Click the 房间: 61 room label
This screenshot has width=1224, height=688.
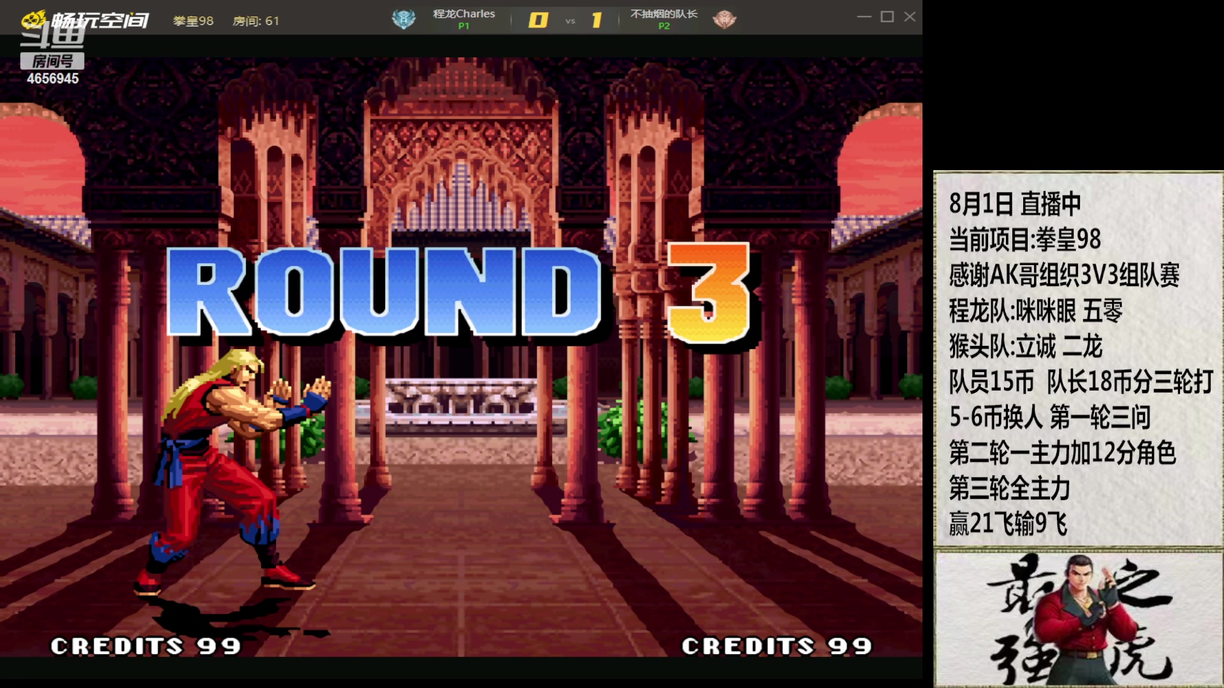pyautogui.click(x=256, y=20)
